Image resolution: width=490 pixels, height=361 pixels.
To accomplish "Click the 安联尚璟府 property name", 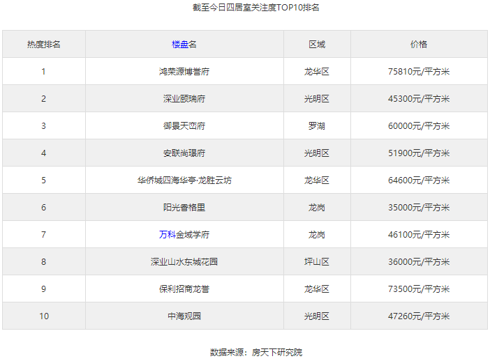I will (x=184, y=153).
